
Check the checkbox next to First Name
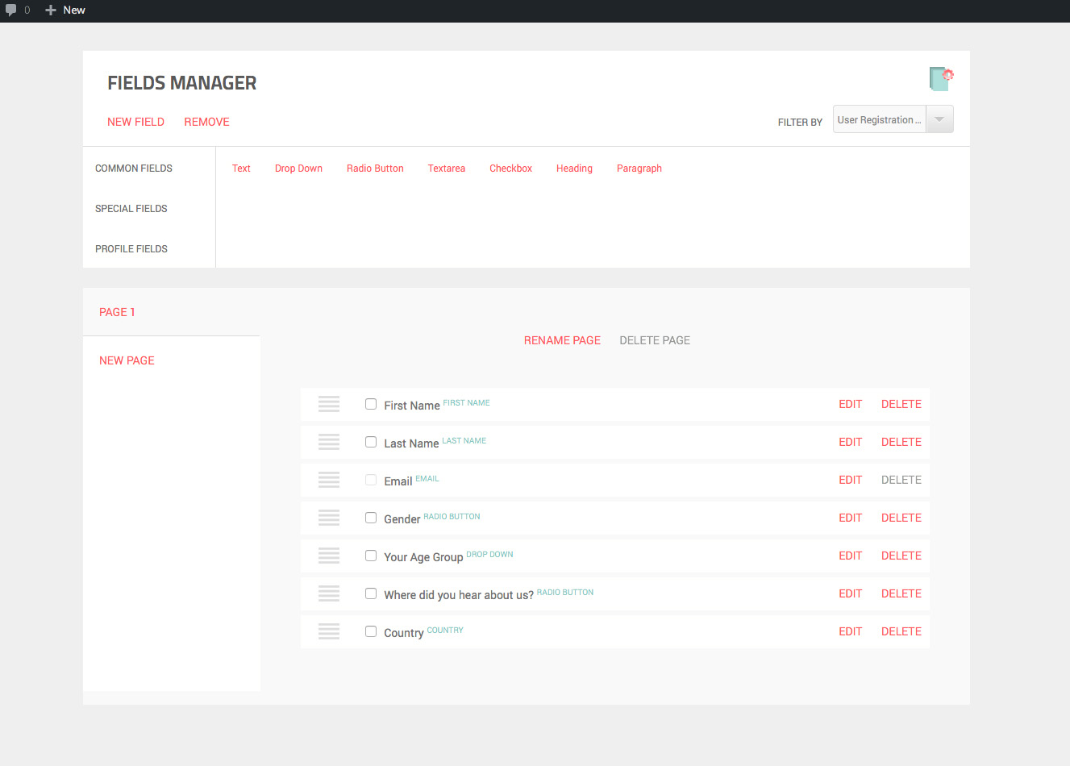click(371, 404)
